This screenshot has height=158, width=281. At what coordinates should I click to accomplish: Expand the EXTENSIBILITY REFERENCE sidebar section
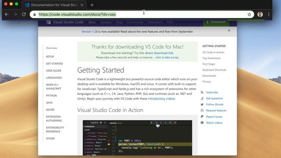pyautogui.click(x=55, y=129)
